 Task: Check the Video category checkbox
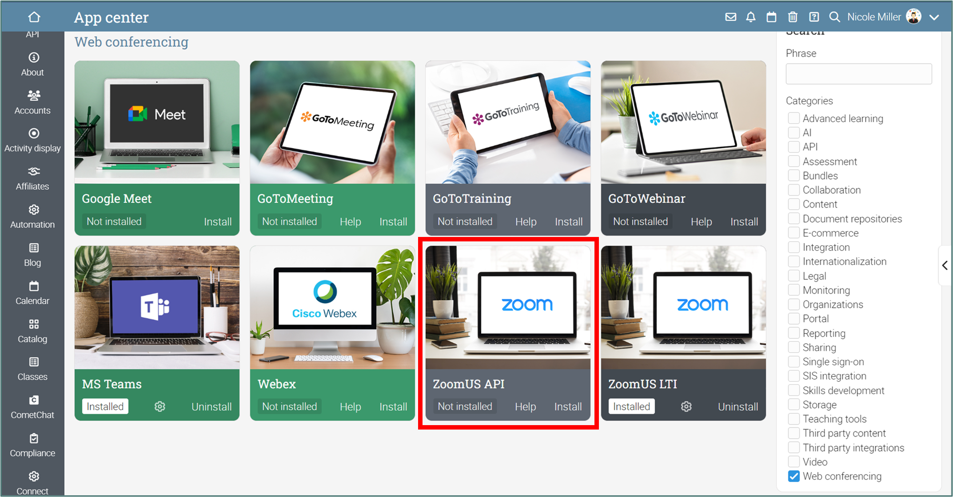(794, 462)
